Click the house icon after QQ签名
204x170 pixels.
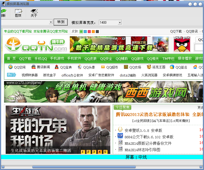[x=195, y=67]
